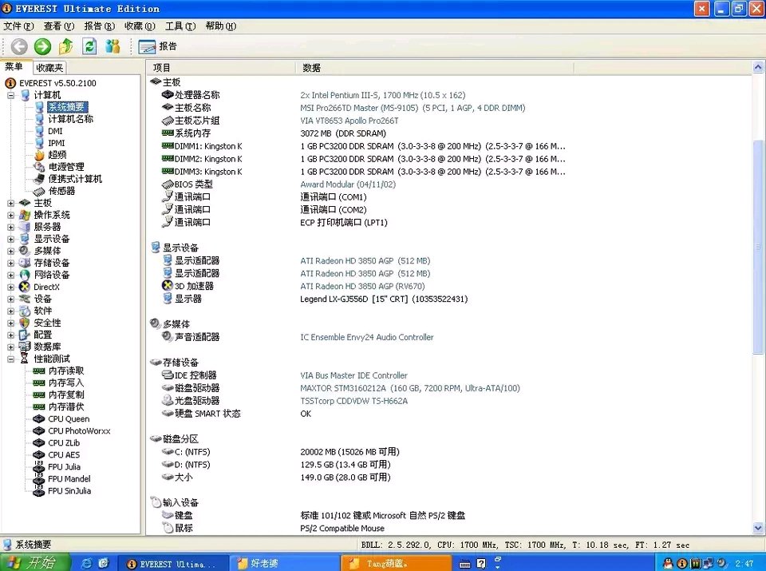Click the 数据 column header
766x571 pixels.
tap(435, 68)
